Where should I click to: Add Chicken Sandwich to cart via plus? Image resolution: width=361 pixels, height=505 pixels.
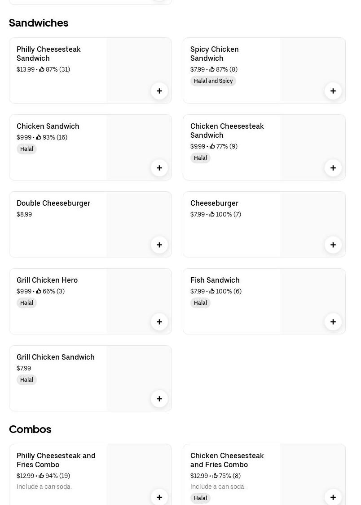(x=159, y=168)
